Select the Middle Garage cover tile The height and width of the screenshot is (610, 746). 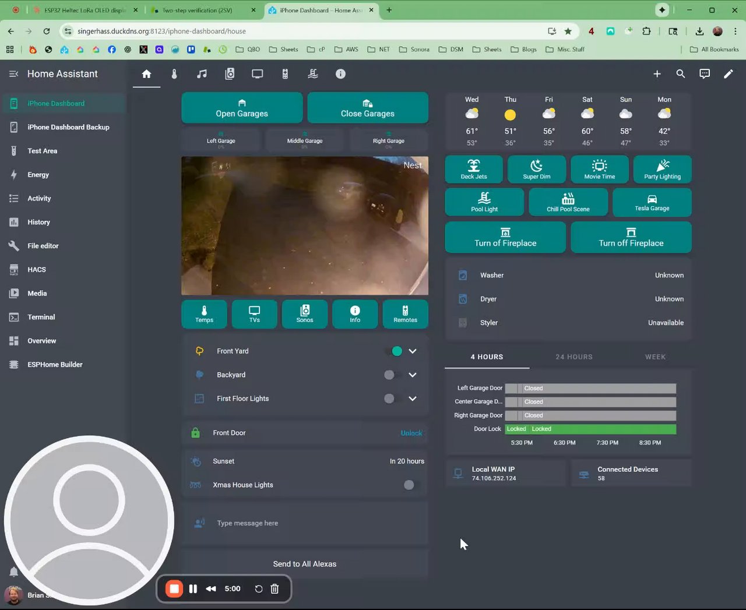pos(305,140)
